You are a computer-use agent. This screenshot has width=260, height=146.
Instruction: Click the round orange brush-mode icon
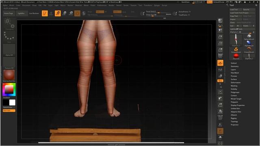tap(77, 13)
